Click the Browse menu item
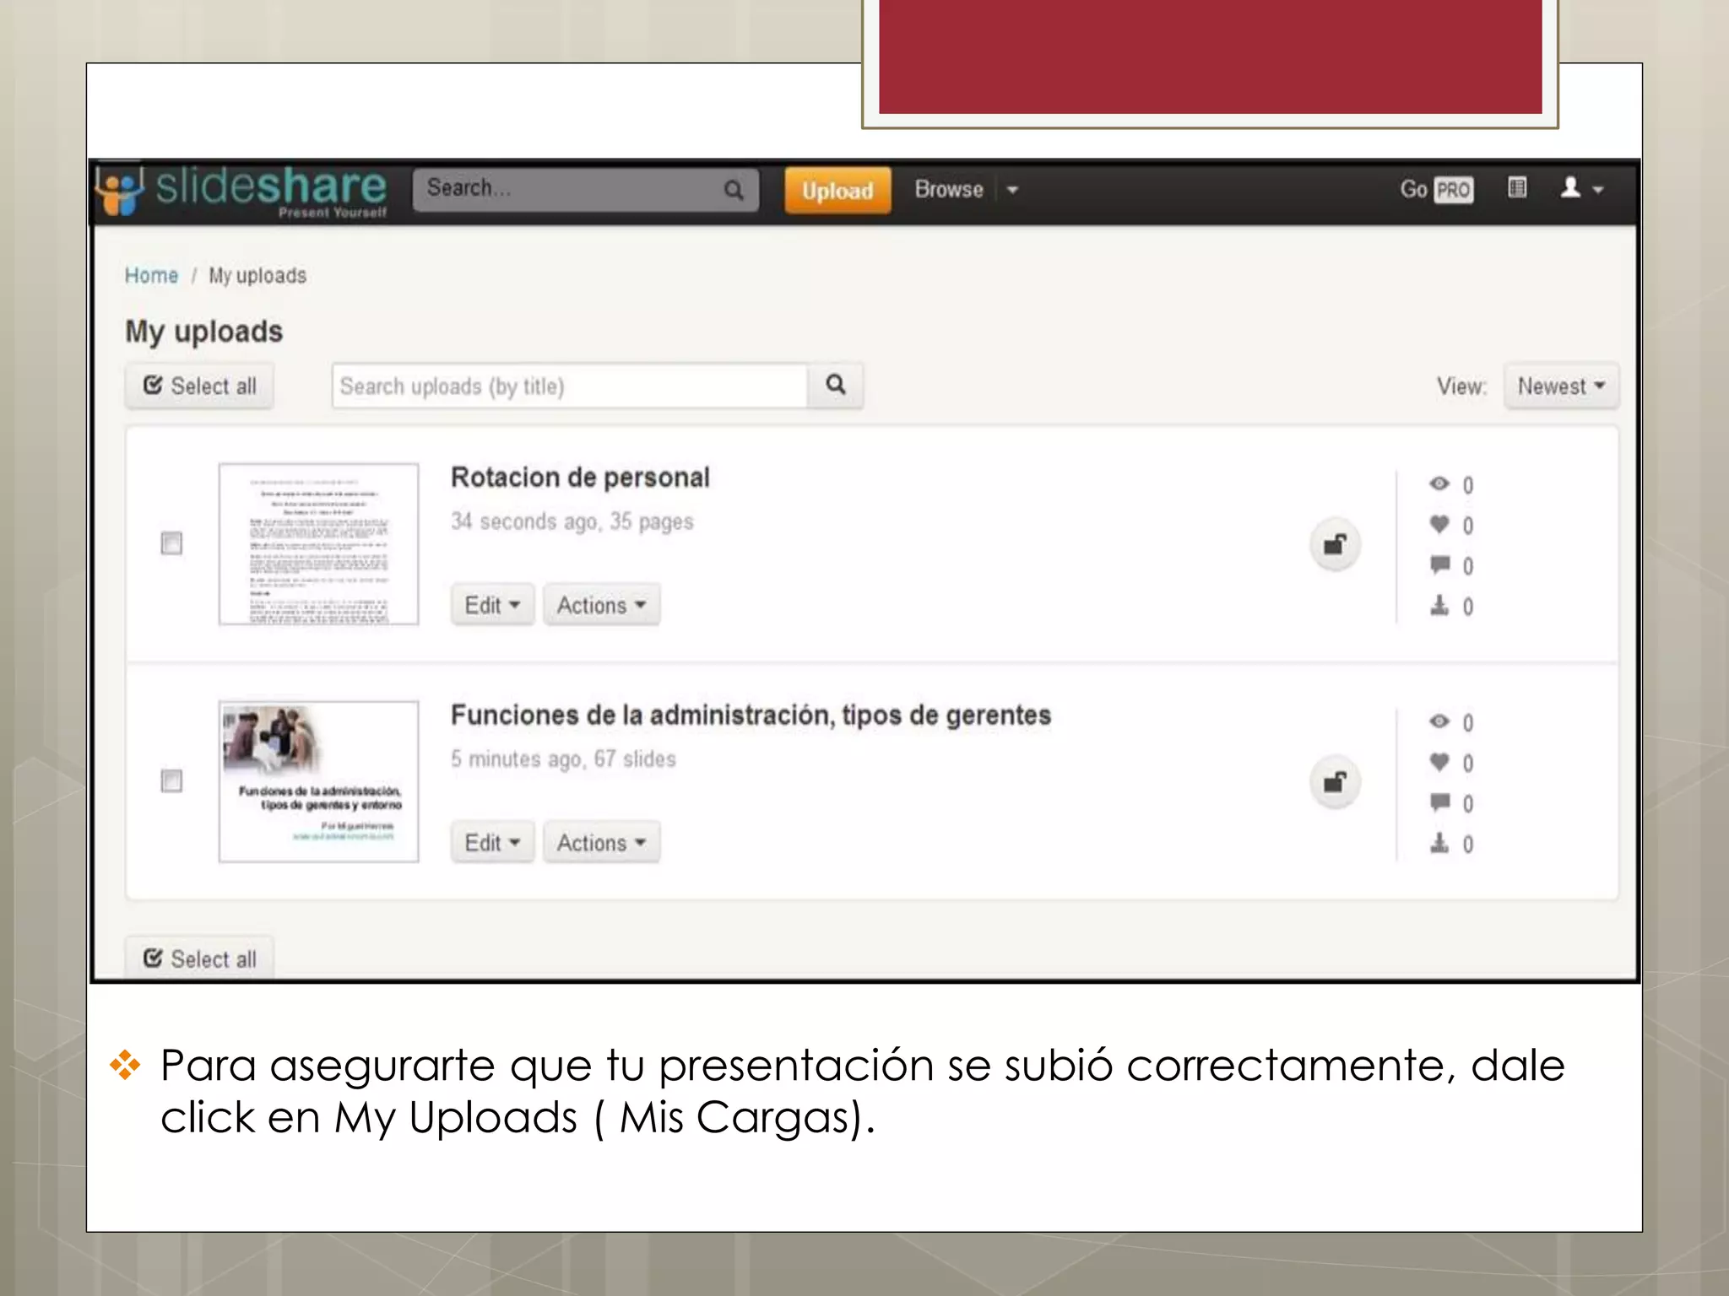 pos(949,190)
